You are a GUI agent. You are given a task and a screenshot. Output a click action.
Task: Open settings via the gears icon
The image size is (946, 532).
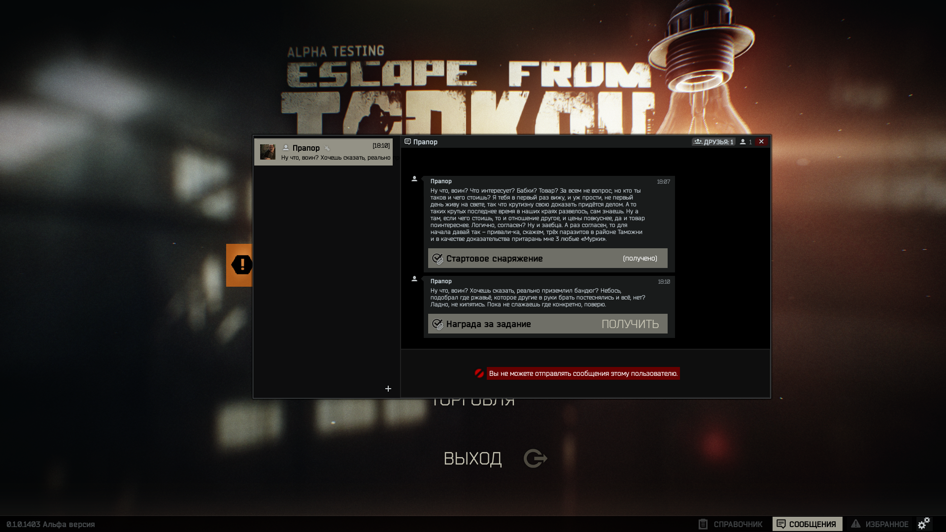point(924,523)
